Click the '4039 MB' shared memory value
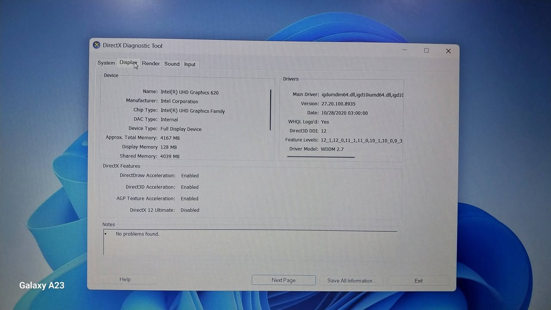This screenshot has width=551, height=310. point(170,157)
